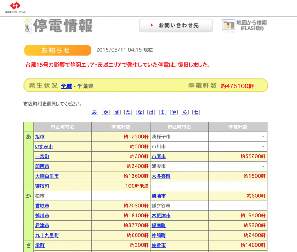Click the 全域 link
Screen dimensions: 297x252
click(66, 86)
